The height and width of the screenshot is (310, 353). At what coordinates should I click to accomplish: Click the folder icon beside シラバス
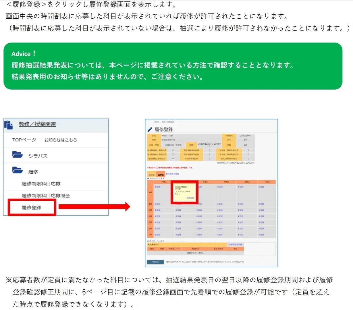click(18, 155)
